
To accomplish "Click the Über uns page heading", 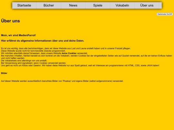I will coord(10,21).
